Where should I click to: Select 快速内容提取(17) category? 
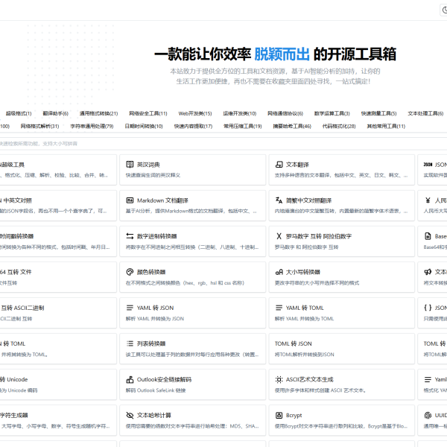point(193,126)
